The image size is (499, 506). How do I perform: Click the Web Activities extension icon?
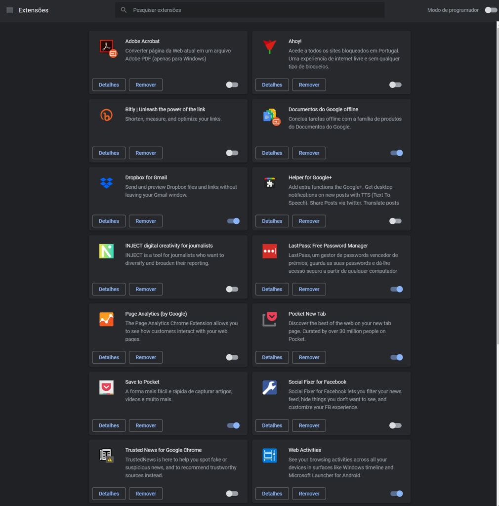[269, 456]
